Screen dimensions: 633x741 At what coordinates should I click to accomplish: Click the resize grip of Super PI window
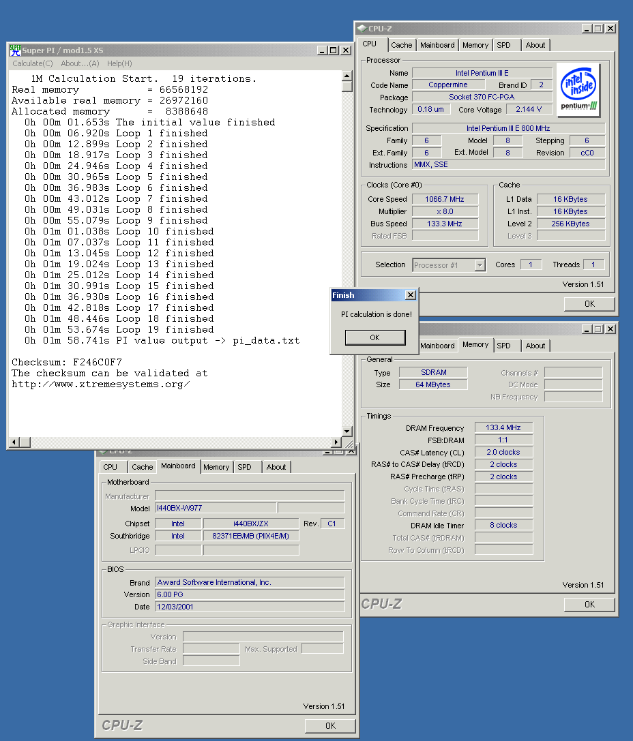[349, 443]
